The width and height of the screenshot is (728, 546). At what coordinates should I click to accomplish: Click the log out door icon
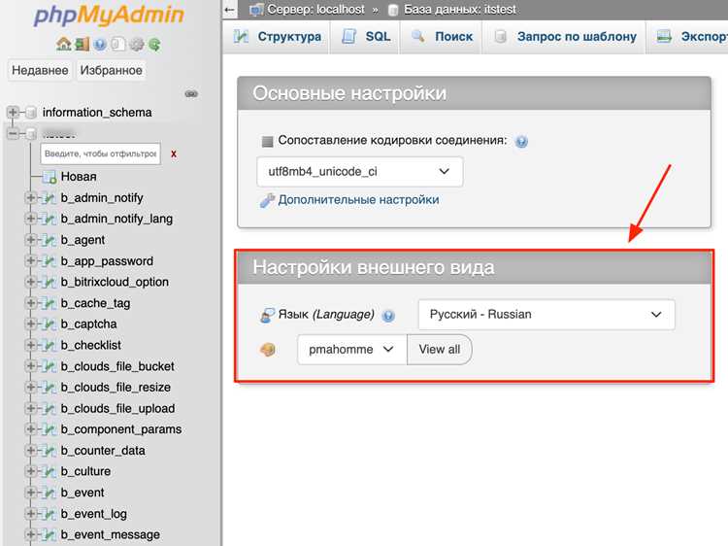click(82, 44)
